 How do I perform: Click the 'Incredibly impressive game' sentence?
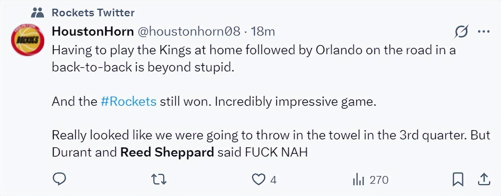coord(296,102)
